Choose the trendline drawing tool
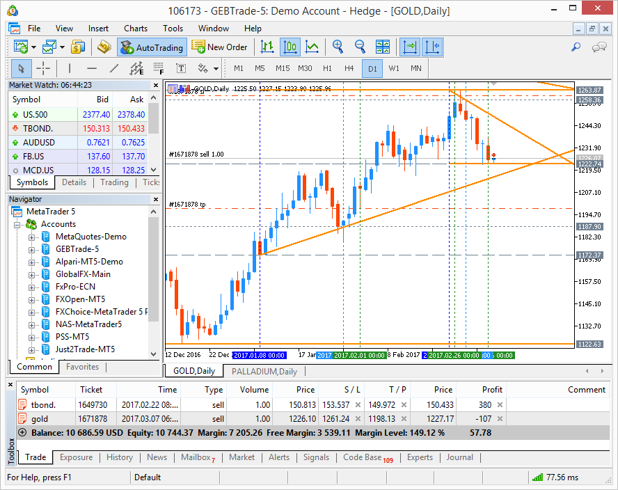The image size is (618, 490). [x=114, y=68]
